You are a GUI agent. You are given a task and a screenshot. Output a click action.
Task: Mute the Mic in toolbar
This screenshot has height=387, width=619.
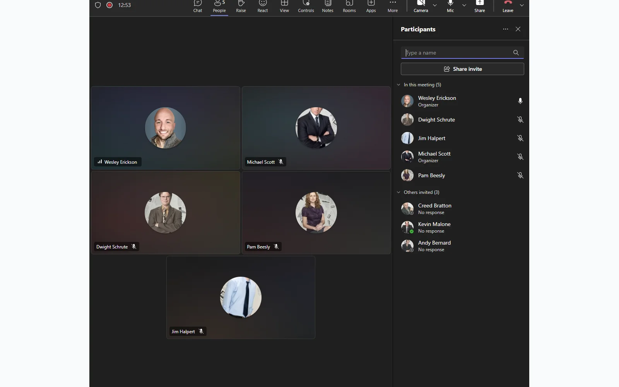pos(450,7)
